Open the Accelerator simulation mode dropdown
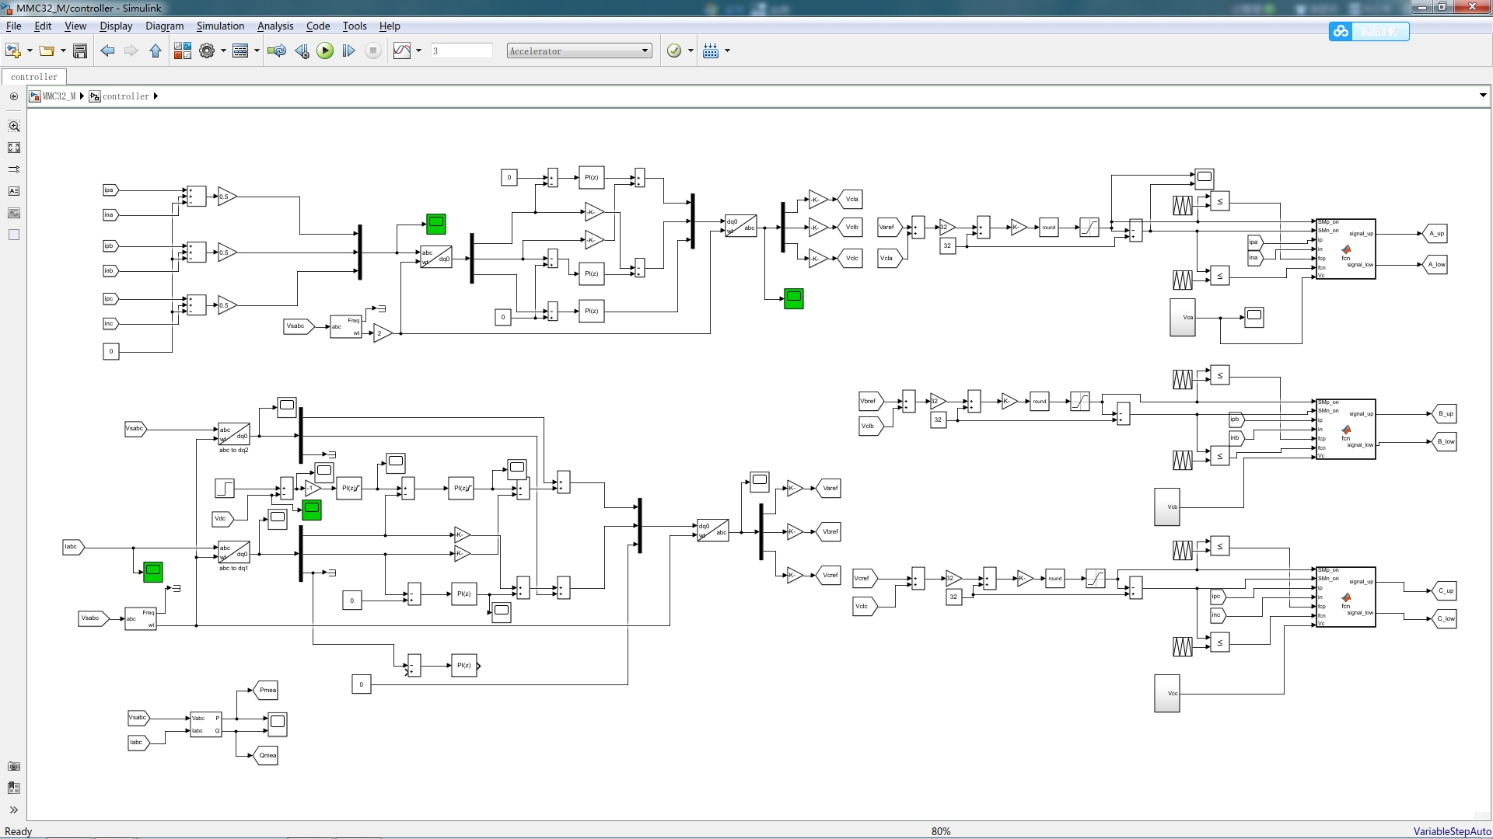Viewport: 1493px width, 839px height. 579,51
